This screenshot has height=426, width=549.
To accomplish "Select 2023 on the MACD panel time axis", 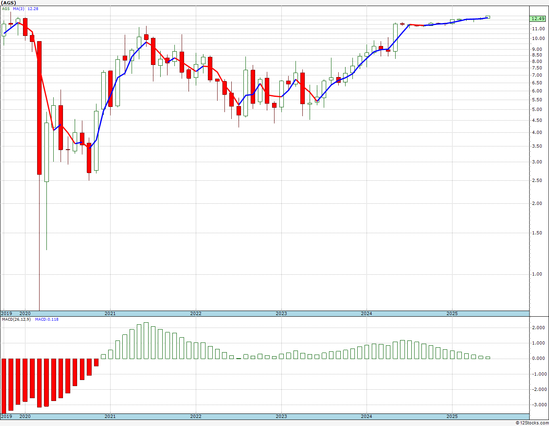I will [x=281, y=416].
